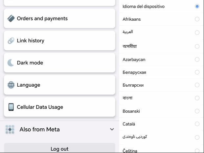Click the Also from Meta grid icon
The width and height of the screenshot is (204, 153).
(x=10, y=129)
